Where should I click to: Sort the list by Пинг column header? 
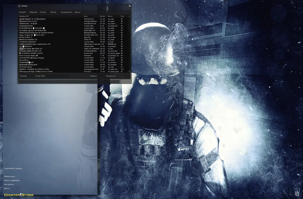pyautogui.click(x=122, y=16)
